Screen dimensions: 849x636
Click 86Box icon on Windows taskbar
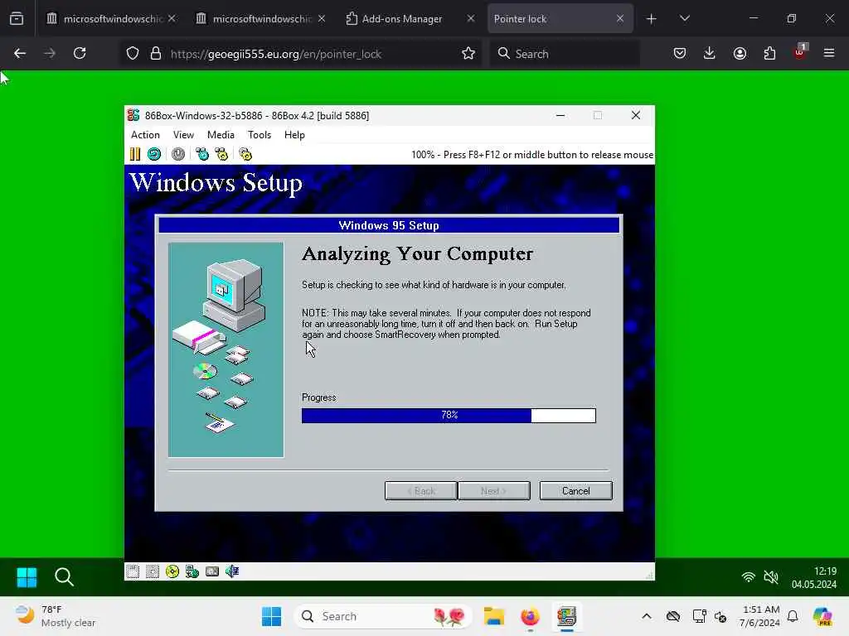[x=566, y=616]
